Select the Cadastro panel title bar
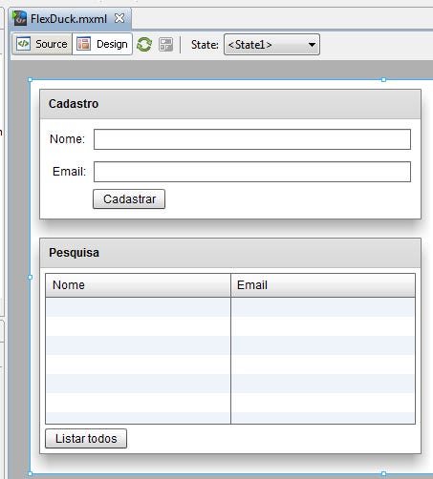433x479 pixels. point(230,104)
